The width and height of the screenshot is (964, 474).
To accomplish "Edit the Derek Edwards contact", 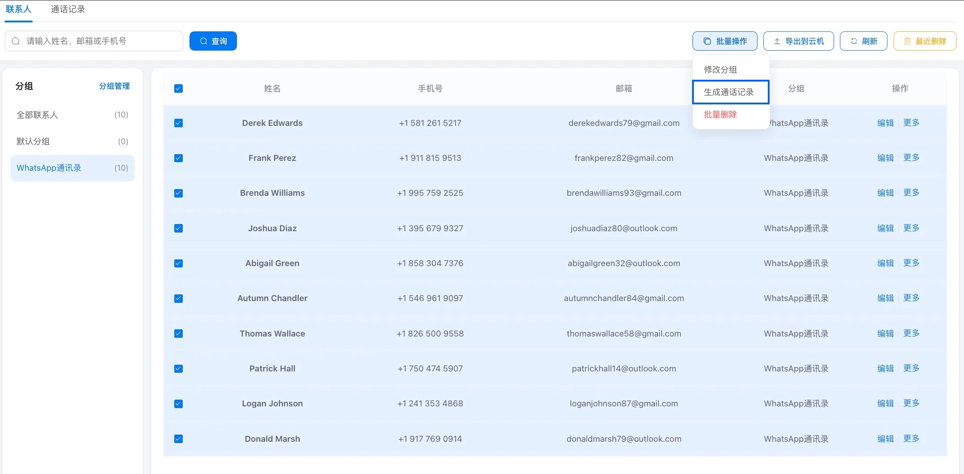I will click(x=886, y=123).
